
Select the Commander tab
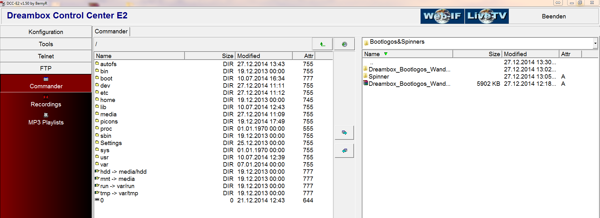tap(111, 31)
